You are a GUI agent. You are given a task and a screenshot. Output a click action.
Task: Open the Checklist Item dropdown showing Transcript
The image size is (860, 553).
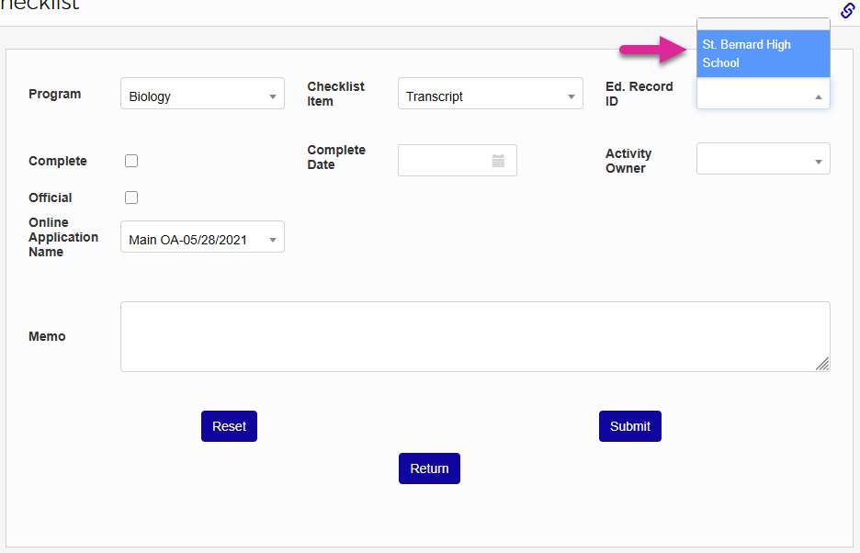tap(490, 96)
